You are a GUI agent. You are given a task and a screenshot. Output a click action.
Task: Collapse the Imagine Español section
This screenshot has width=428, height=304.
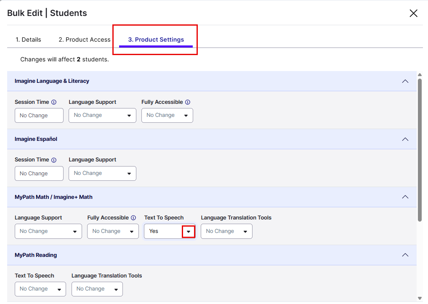(x=405, y=139)
